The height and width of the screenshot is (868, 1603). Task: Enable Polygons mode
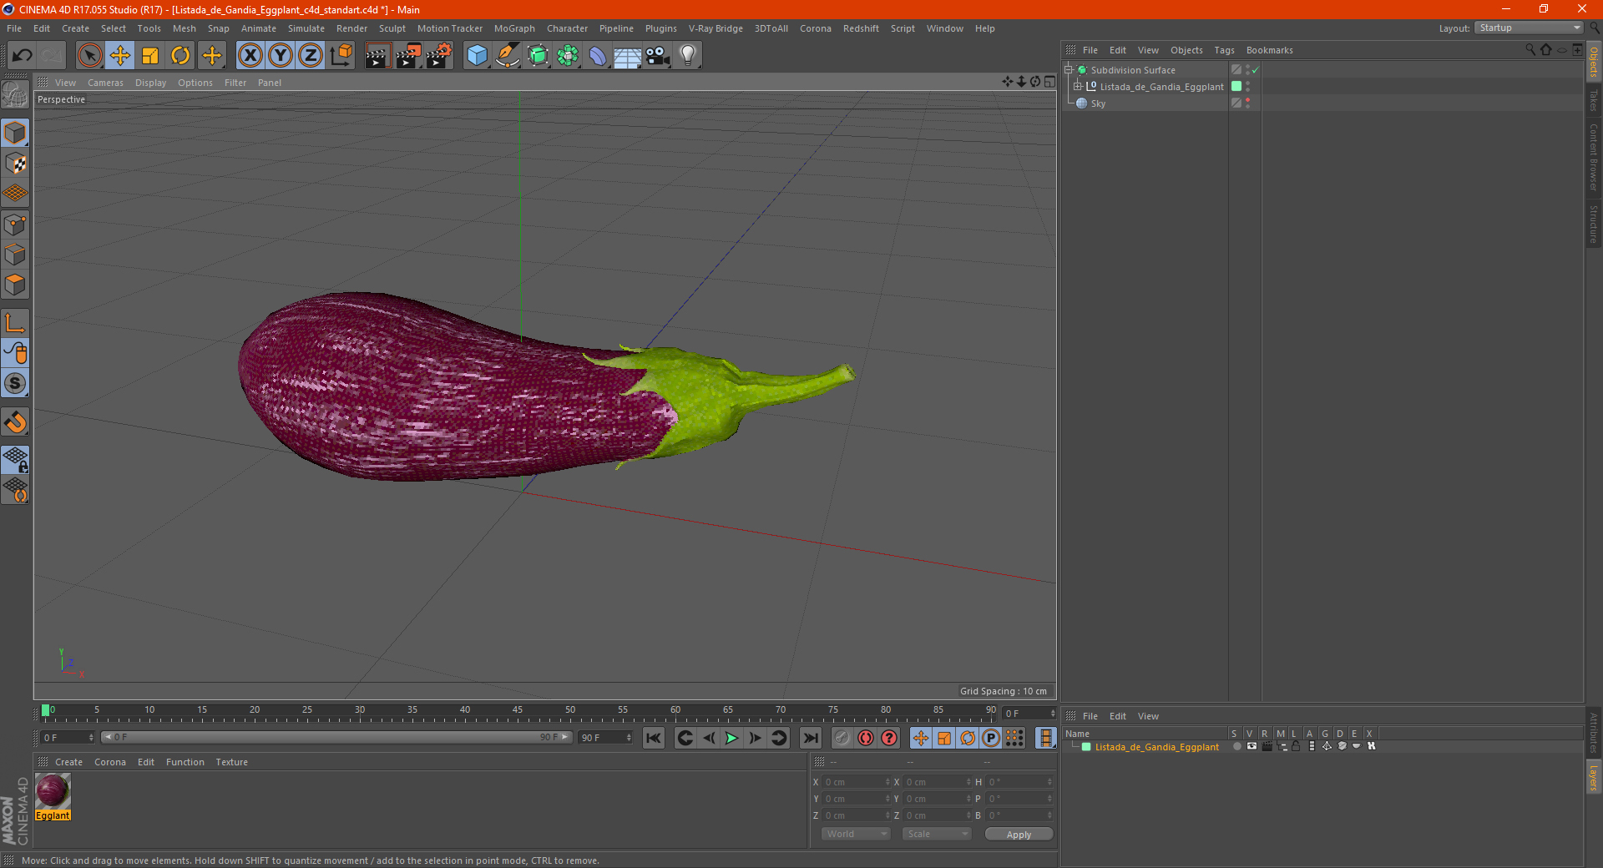click(15, 285)
